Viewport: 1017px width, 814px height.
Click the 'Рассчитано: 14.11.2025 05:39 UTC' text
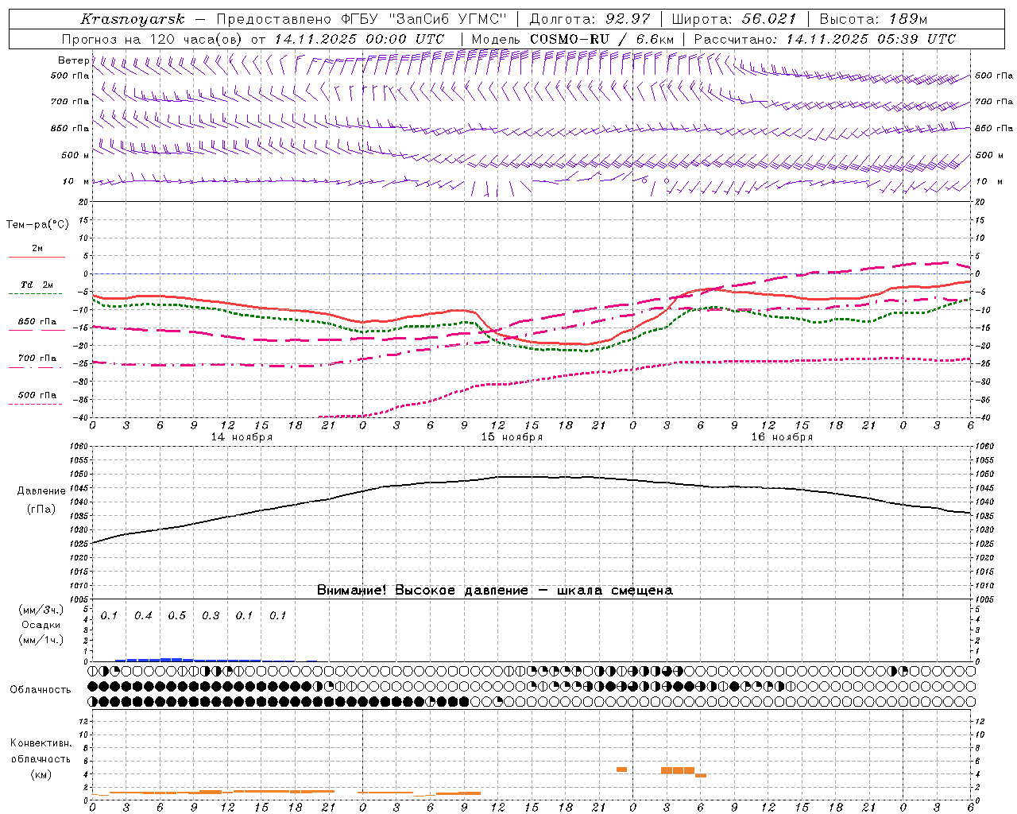825,39
